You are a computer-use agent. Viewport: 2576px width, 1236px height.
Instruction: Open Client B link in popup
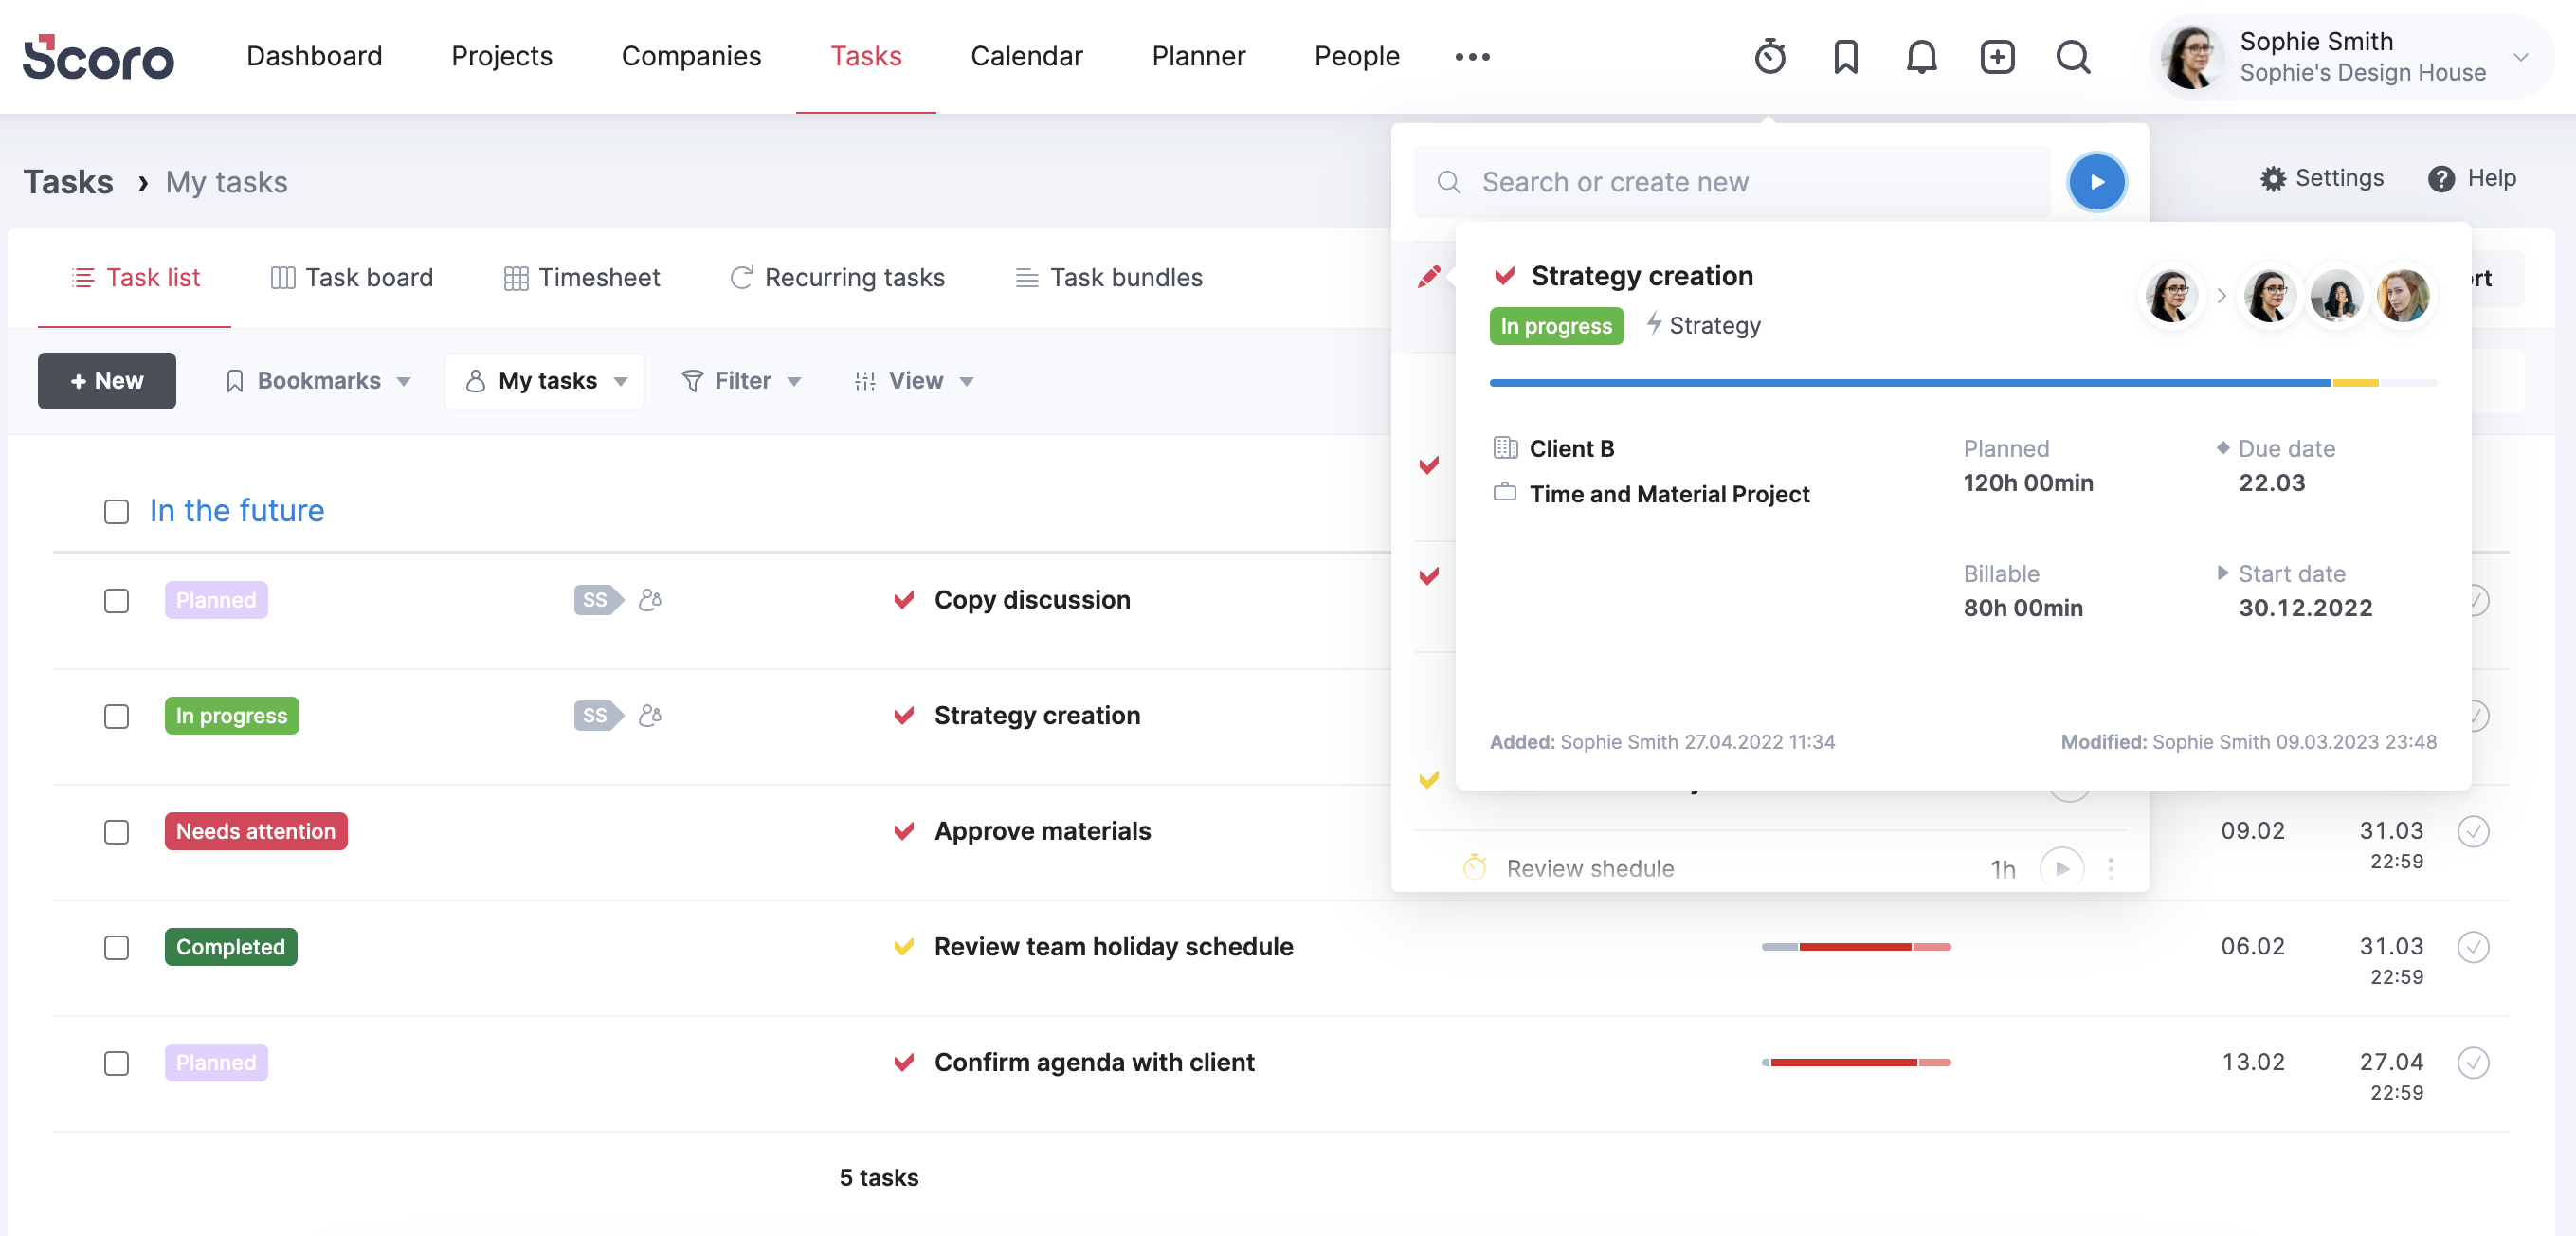point(1571,448)
